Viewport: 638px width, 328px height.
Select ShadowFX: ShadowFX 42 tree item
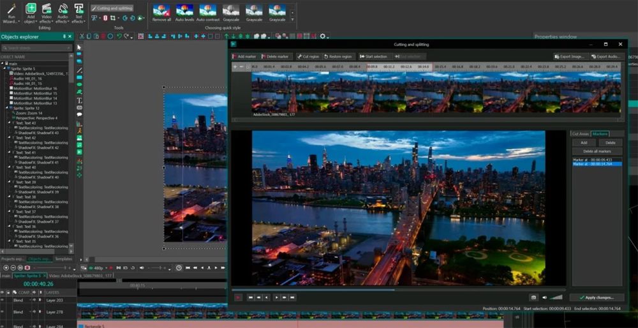(36, 147)
